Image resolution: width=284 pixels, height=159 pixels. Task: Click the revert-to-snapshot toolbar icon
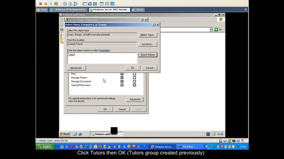coord(70,4)
